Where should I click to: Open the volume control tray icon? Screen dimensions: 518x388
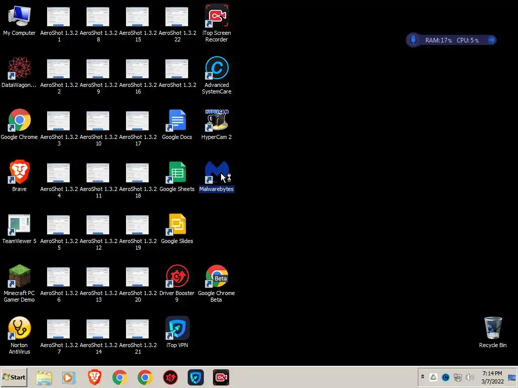click(469, 377)
